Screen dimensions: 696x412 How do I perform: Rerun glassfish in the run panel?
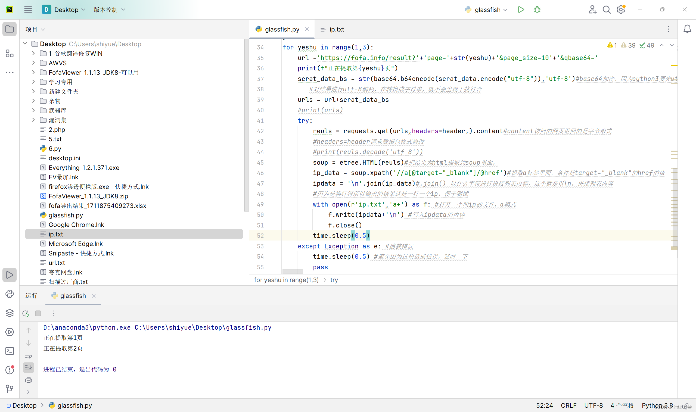click(x=26, y=313)
